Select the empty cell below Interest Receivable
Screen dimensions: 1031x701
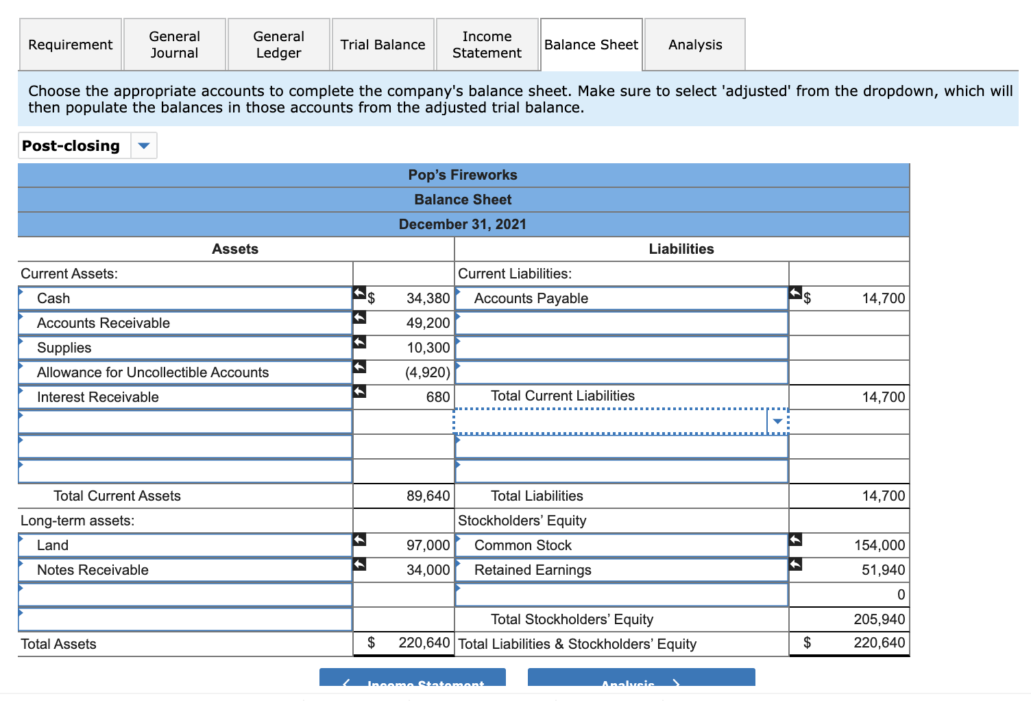tap(185, 421)
